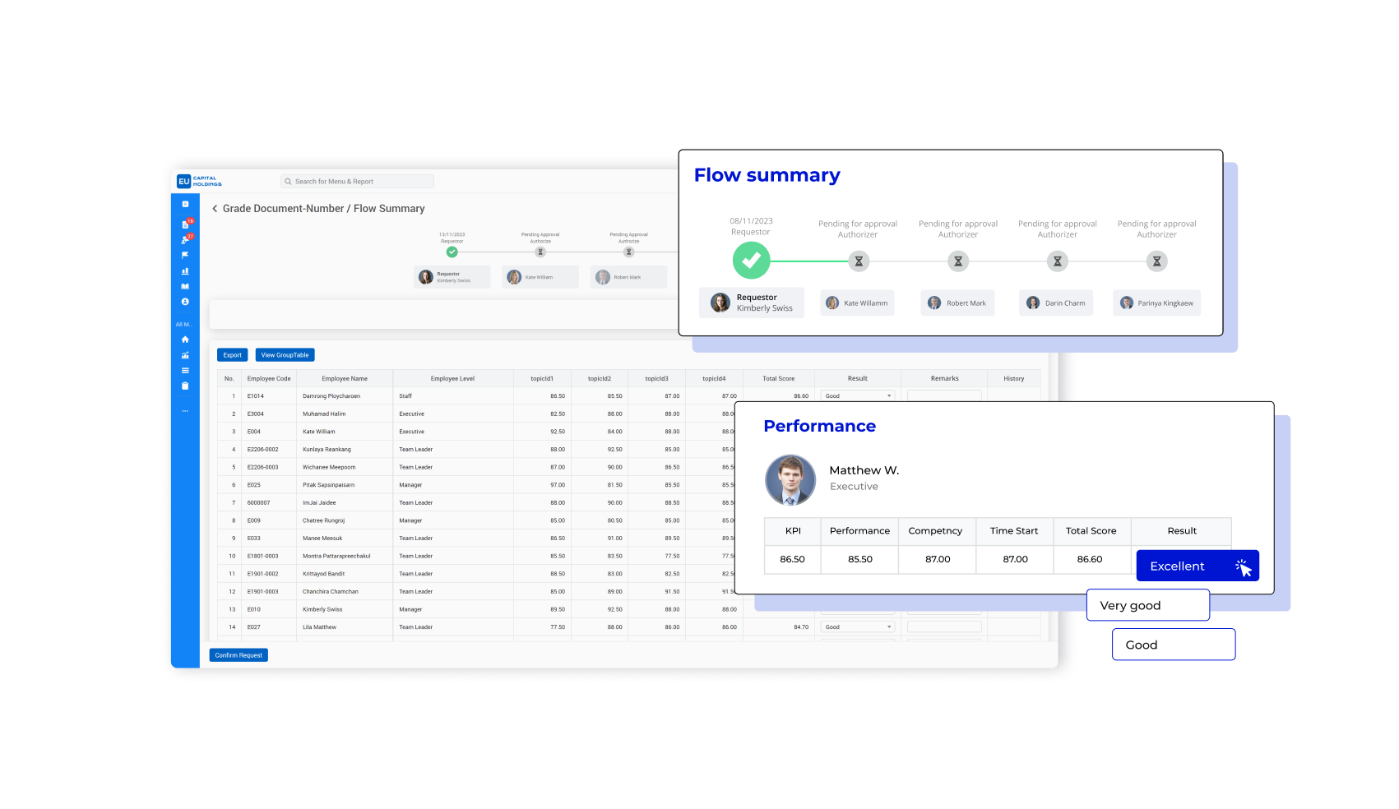This screenshot has height=809, width=1399.
Task: Open the flag icon in sidebar
Action: pos(185,255)
